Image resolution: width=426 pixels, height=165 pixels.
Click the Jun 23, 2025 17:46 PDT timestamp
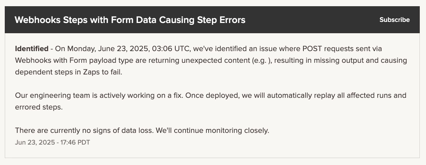pyautogui.click(x=52, y=142)
